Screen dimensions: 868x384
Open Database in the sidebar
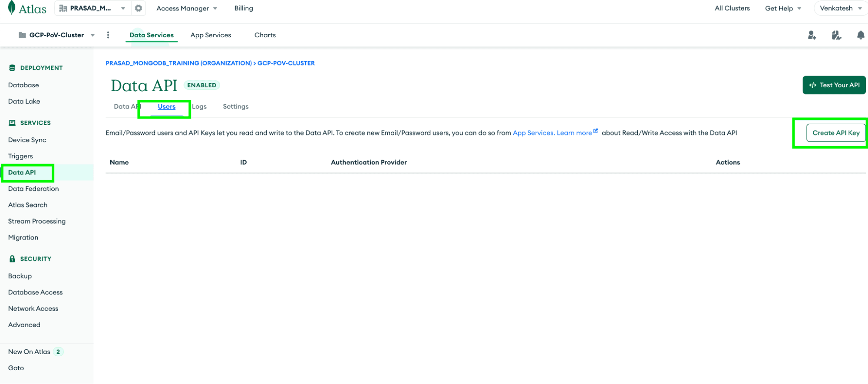23,85
